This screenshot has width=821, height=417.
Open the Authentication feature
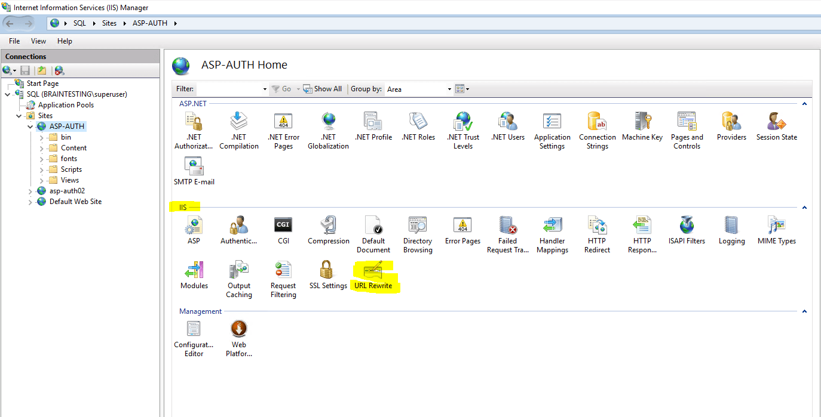point(238,230)
